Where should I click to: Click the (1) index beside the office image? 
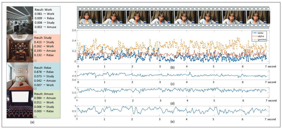35,32
